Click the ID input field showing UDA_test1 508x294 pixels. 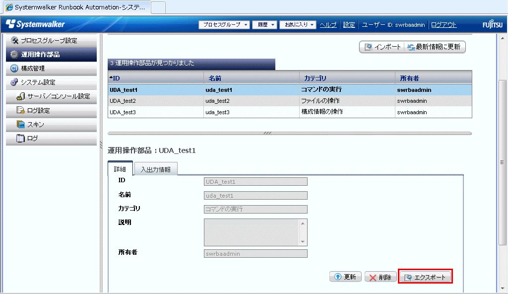255,181
